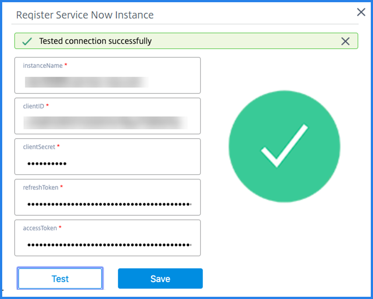Click the refreshToken label

tap(41, 187)
